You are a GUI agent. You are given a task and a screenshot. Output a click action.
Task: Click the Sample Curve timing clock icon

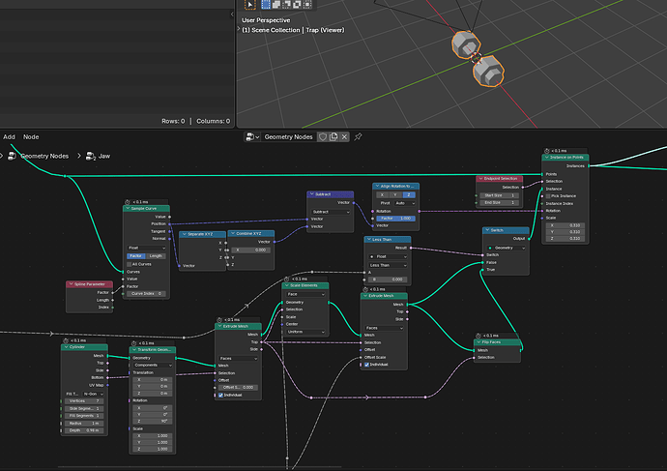128,202
